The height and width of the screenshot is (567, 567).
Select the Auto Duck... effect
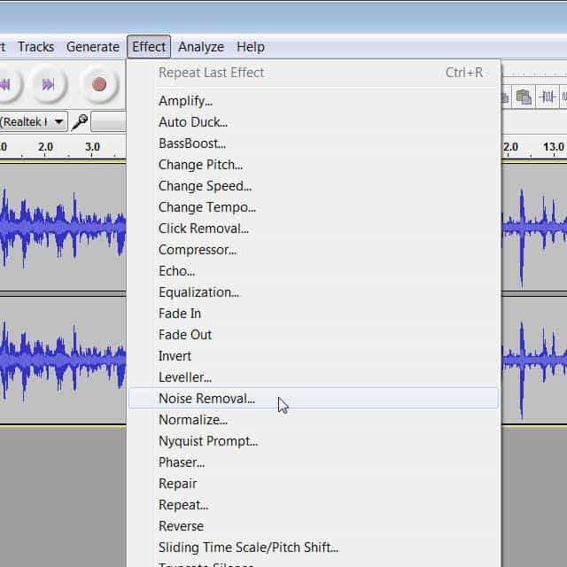click(313, 122)
